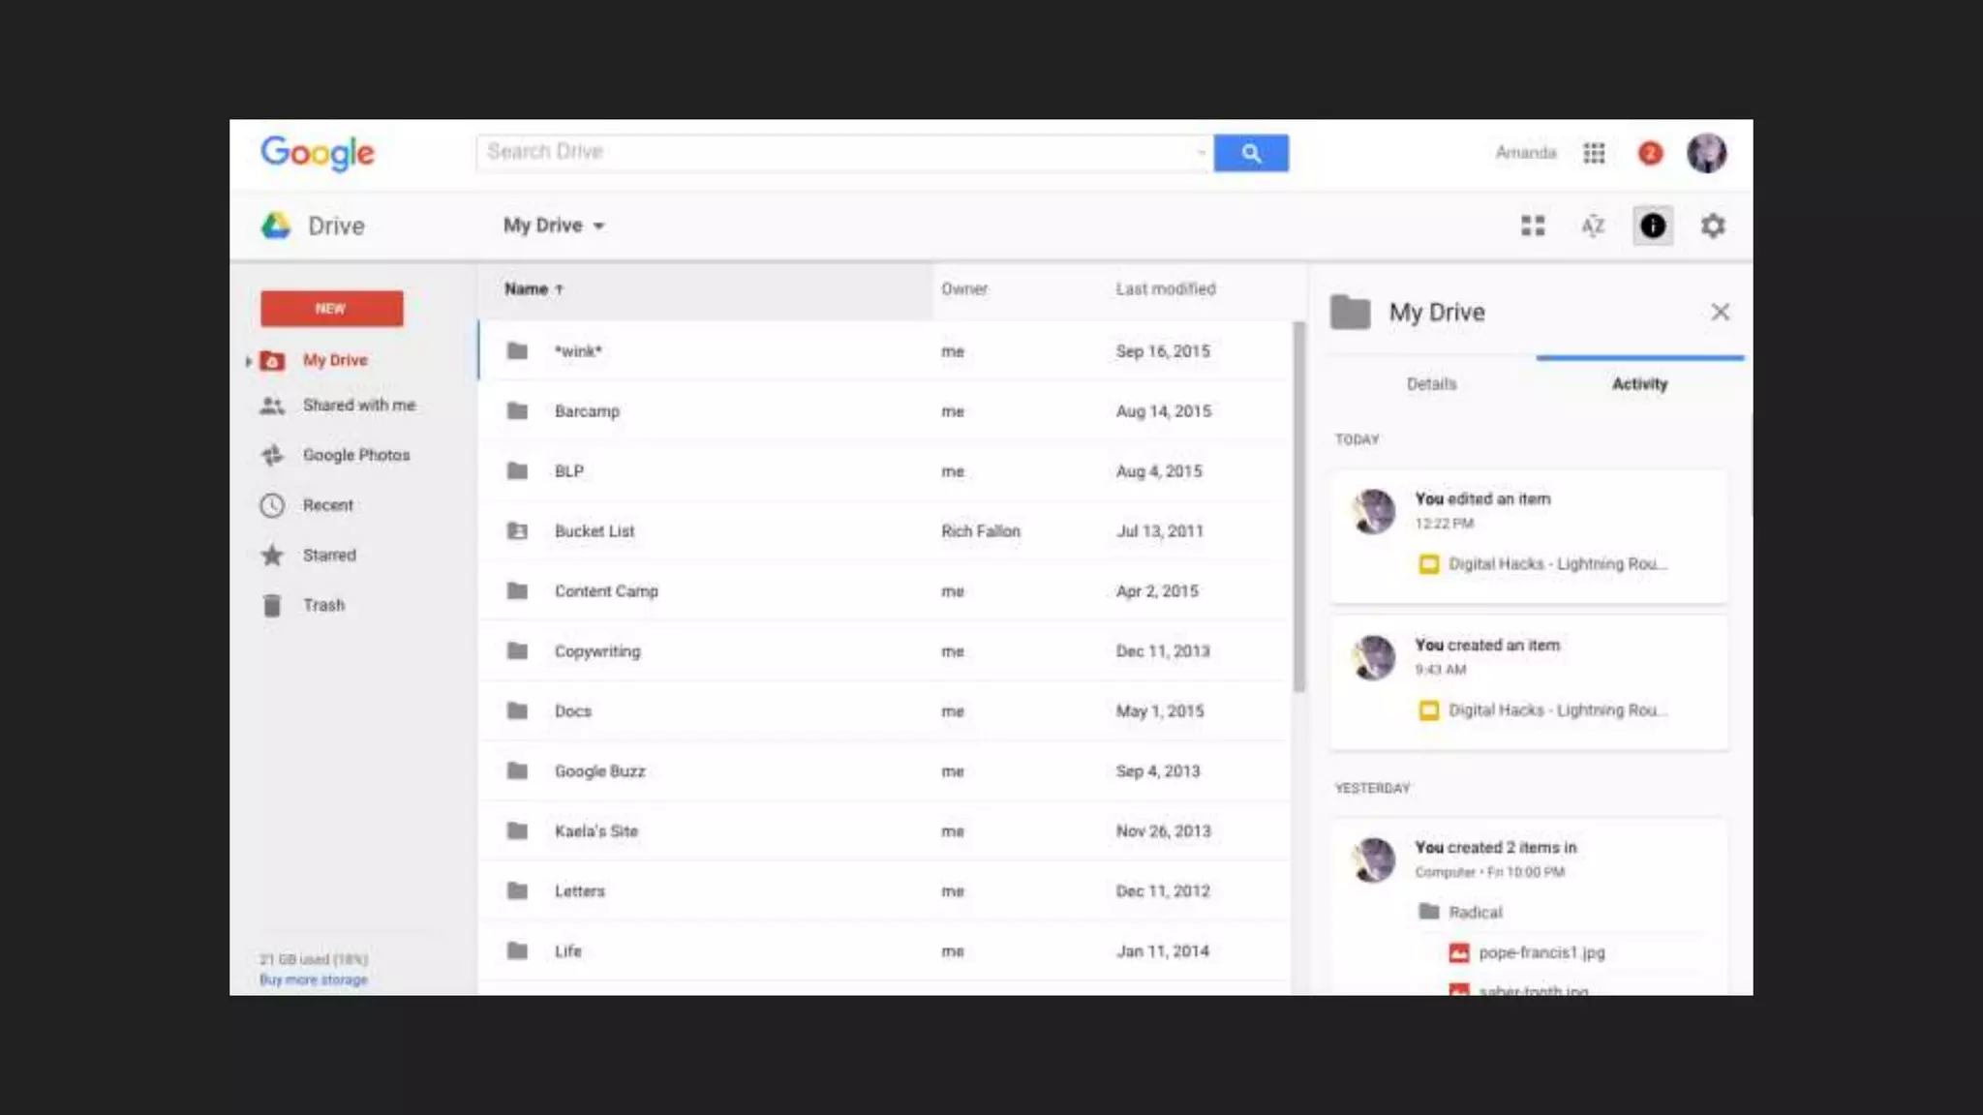
Task: Click the file list scrollbar
Action: point(1298,508)
